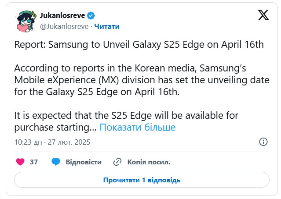Click the 37 likes count
The image size is (281, 199).
[34, 162]
